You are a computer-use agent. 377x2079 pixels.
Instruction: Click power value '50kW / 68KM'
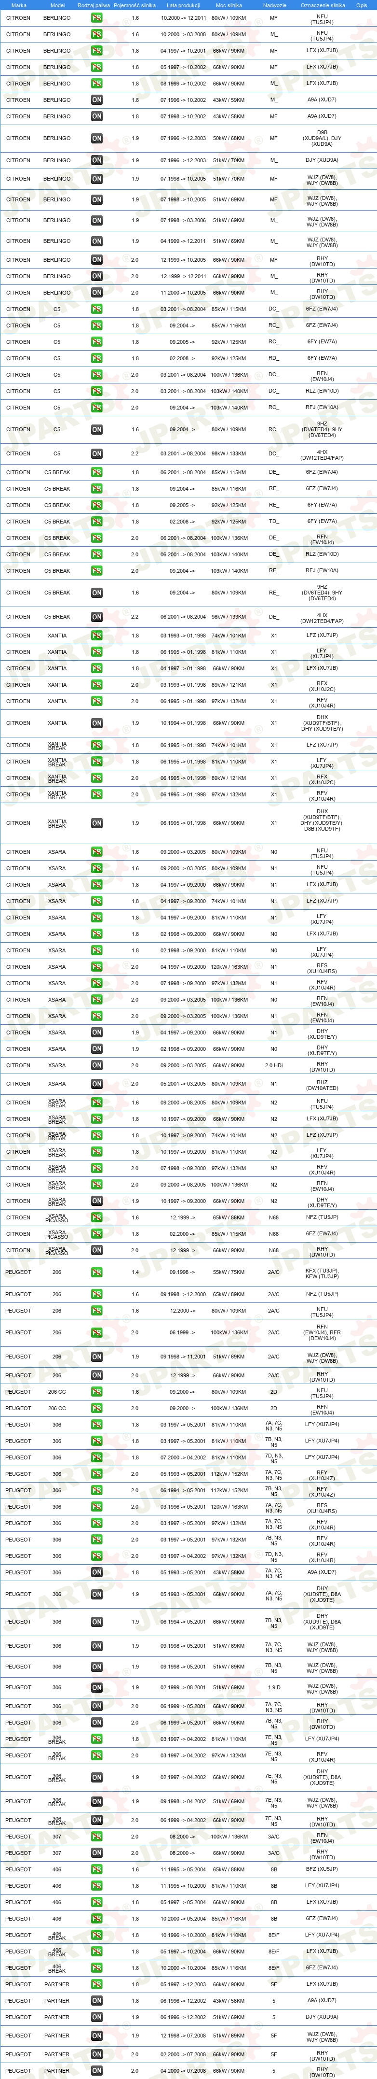[x=229, y=139]
